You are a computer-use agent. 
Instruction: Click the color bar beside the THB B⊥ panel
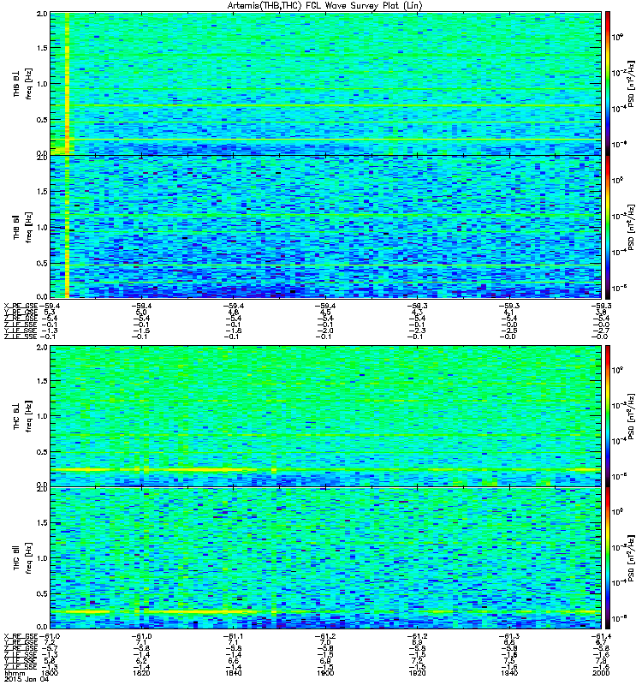click(x=608, y=83)
